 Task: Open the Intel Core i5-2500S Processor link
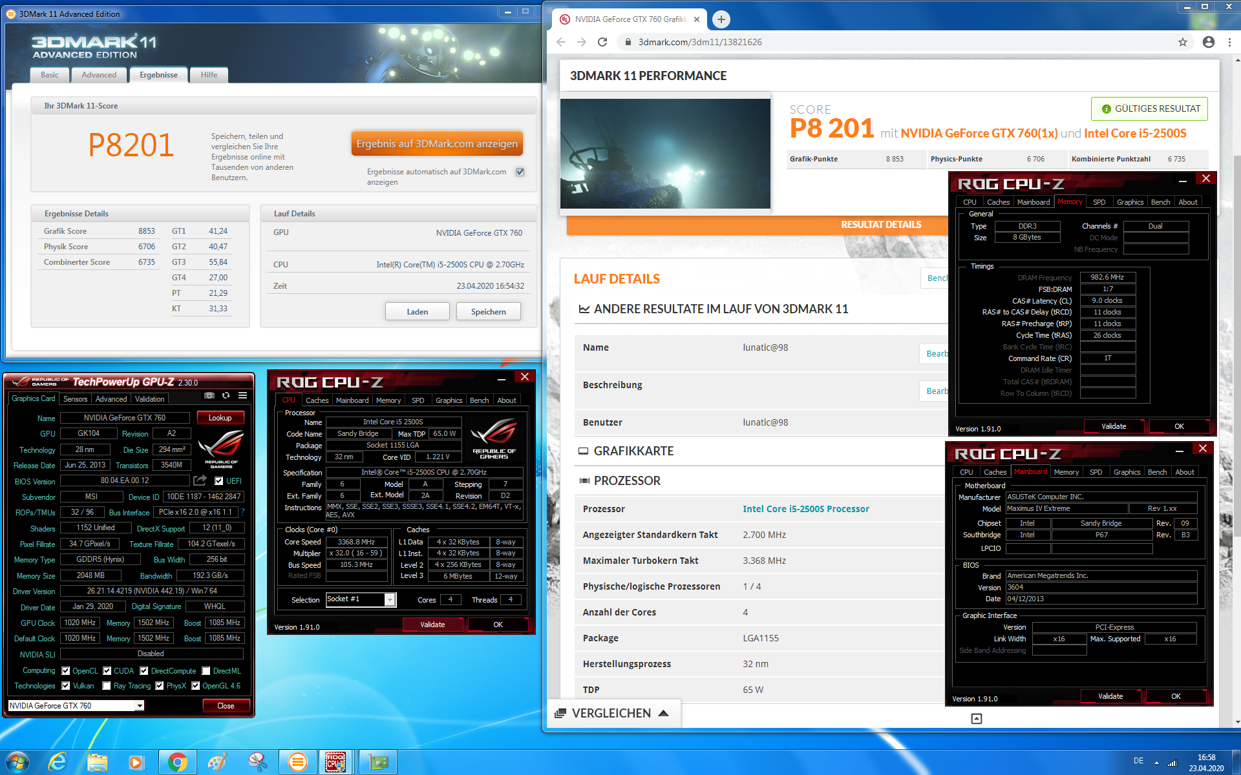coord(806,509)
